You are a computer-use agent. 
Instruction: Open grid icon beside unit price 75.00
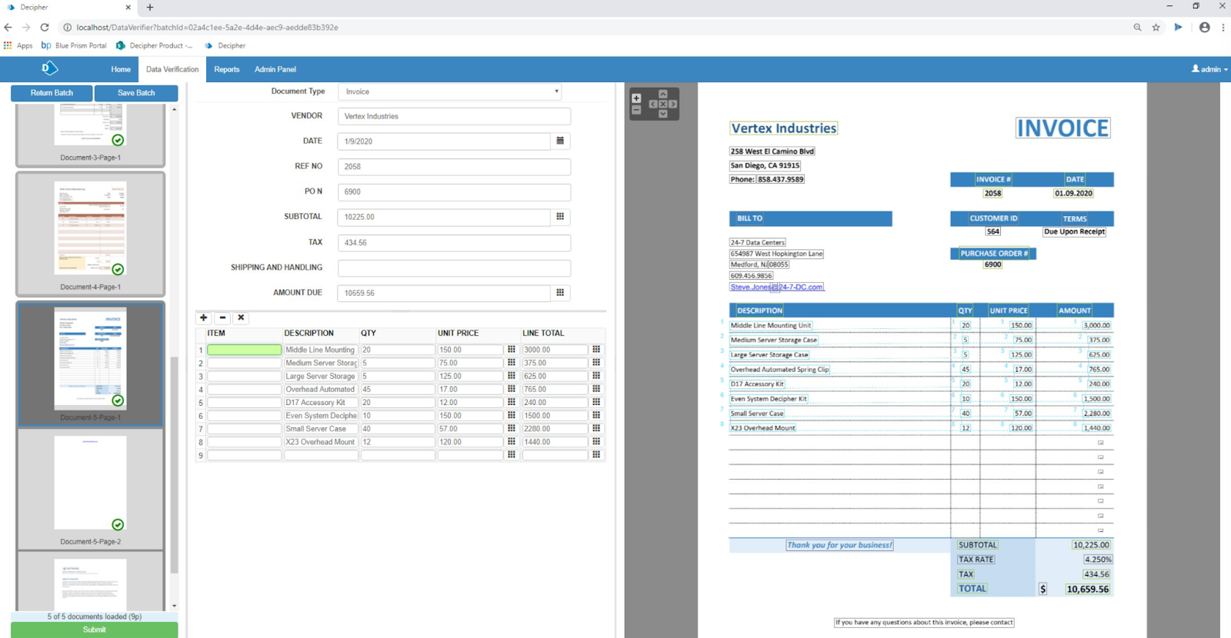pos(511,363)
